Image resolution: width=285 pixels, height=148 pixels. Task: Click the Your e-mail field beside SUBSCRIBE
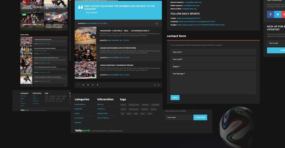(x=179, y=118)
